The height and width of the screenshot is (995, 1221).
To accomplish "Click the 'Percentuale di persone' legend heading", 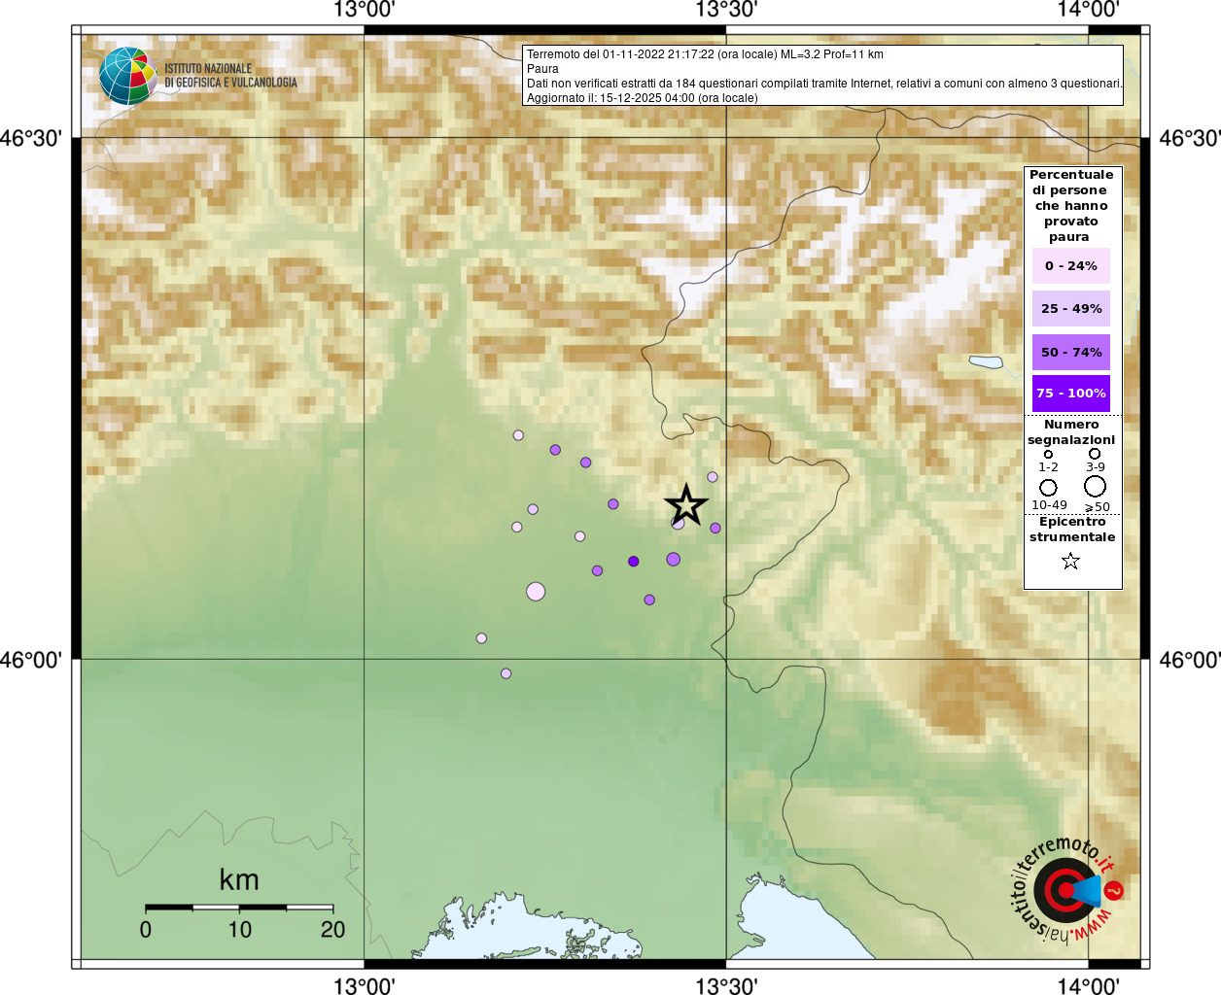I will point(1071,205).
